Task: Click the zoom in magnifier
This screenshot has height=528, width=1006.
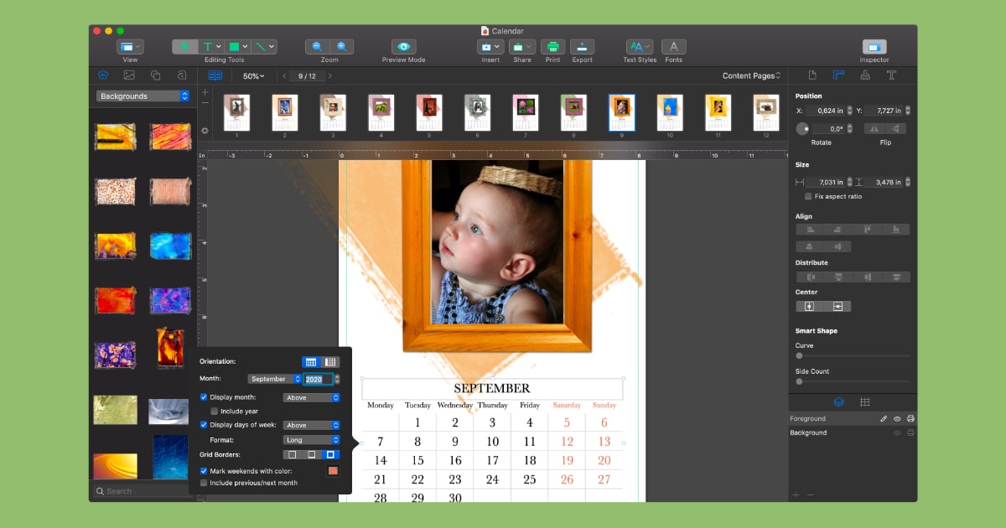Action: [342, 47]
